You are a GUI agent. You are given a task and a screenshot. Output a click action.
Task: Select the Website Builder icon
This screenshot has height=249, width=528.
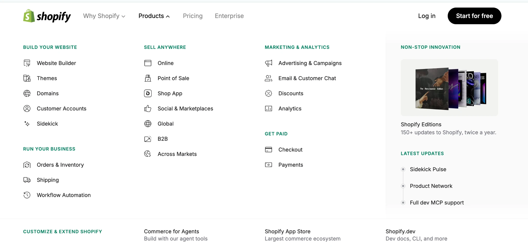click(x=27, y=63)
